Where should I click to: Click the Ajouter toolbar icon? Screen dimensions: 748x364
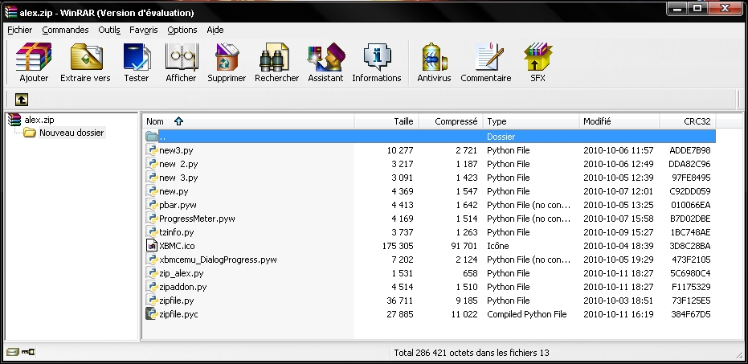coord(34,62)
